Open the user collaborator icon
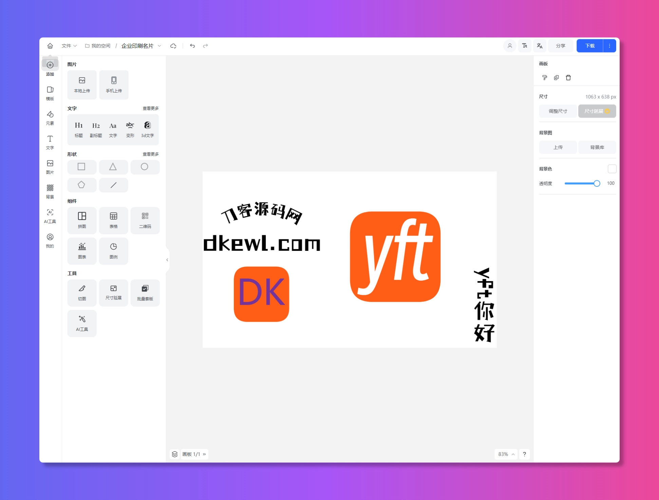 (510, 46)
